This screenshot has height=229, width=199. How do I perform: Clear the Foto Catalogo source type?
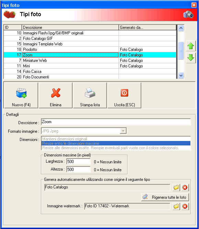[x=185, y=187]
